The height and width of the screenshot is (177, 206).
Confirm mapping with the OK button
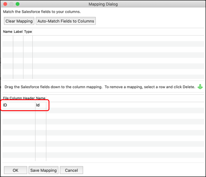(15, 170)
